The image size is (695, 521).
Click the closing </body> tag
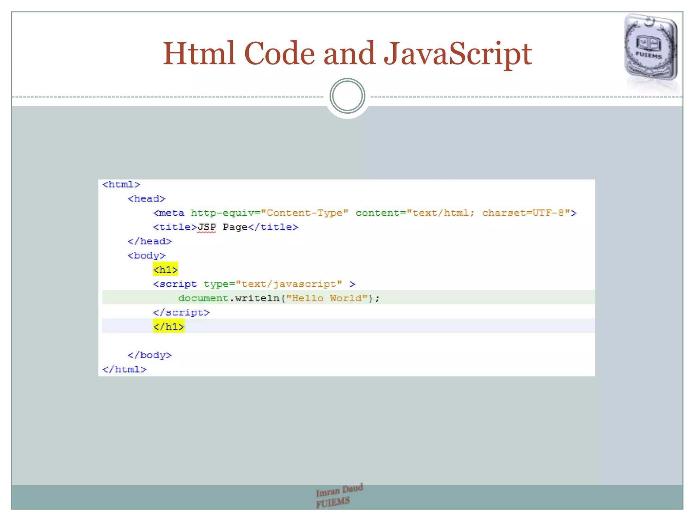click(150, 355)
